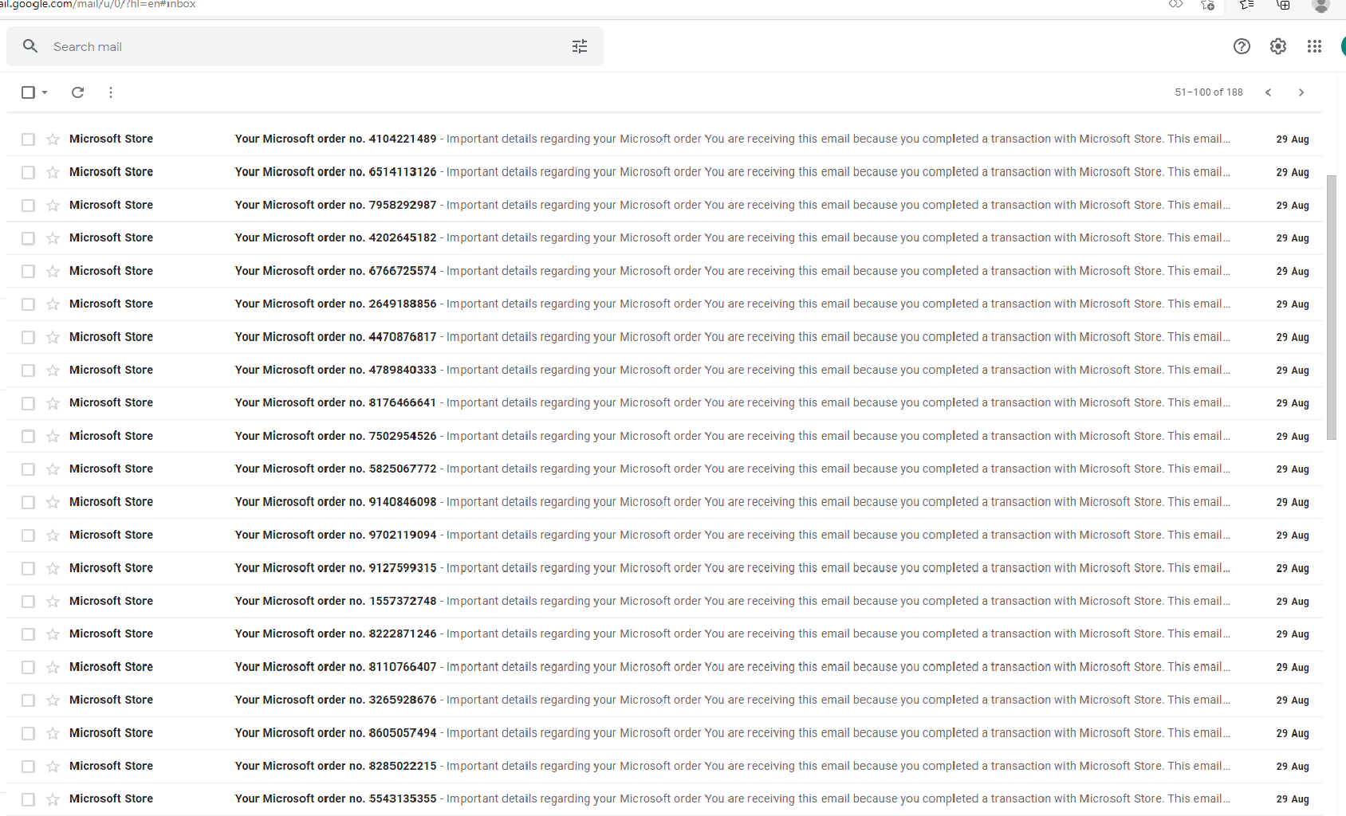Star the email for order 4104221489
This screenshot has width=1346, height=816.
pos(53,139)
